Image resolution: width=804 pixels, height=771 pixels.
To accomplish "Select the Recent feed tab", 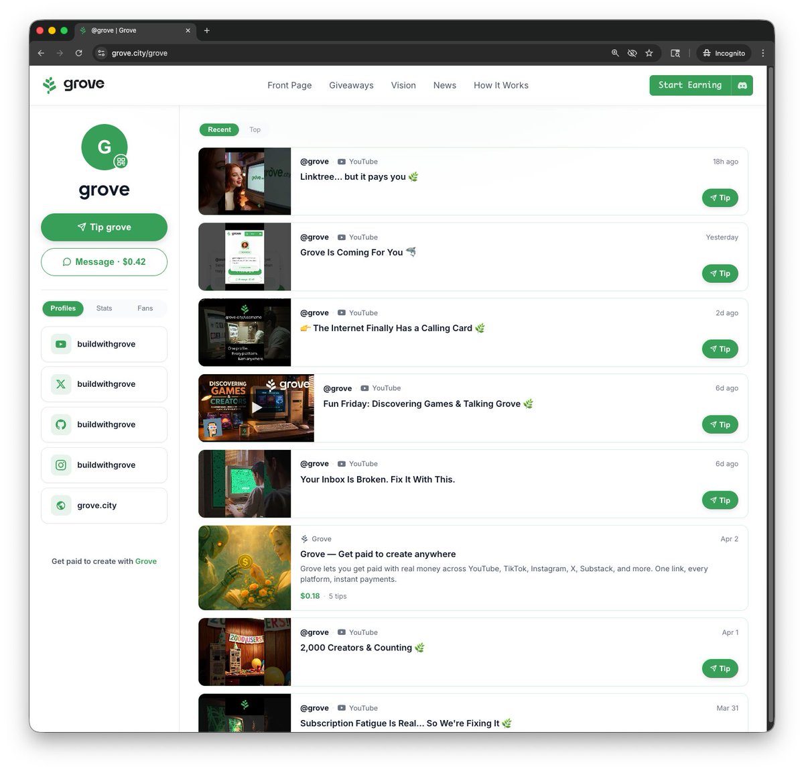I will [219, 129].
